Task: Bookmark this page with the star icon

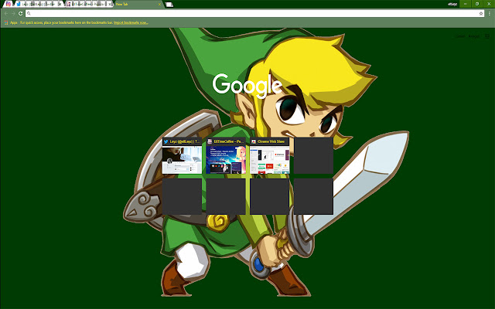Action: pos(481,14)
